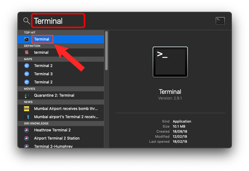Open the 'Mumbai airport's Terminal 2 receiv...' news result
The width and height of the screenshot is (249, 171).
tap(61, 117)
